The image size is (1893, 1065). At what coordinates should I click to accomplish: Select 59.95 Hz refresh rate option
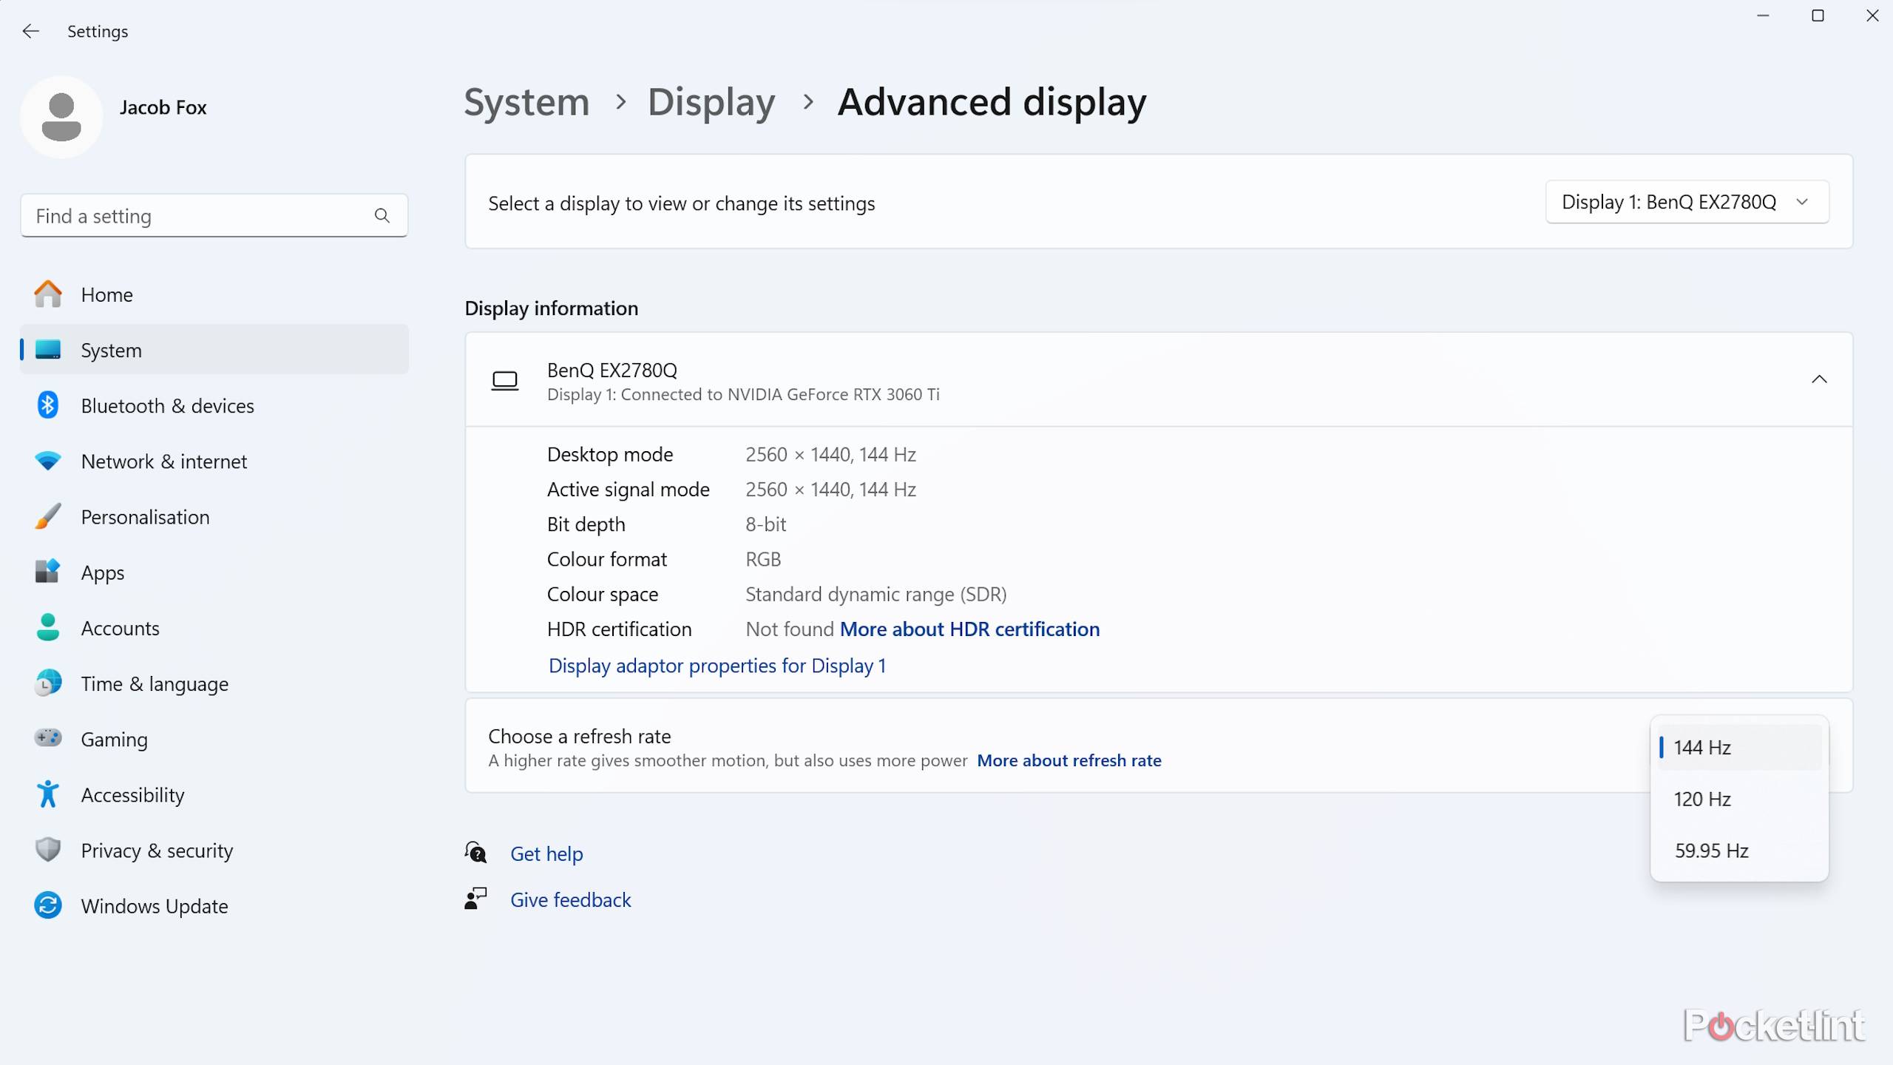(x=1739, y=851)
